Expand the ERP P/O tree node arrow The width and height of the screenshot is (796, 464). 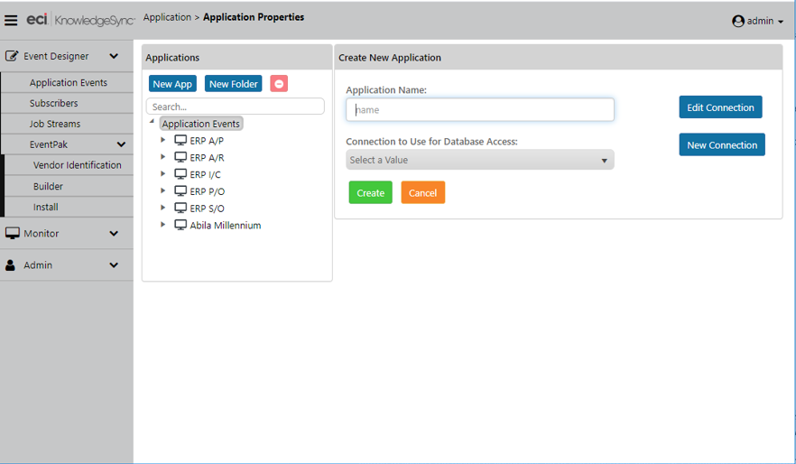[x=163, y=190]
